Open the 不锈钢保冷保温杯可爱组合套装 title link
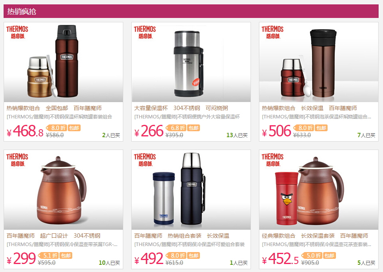 tap(190, 244)
